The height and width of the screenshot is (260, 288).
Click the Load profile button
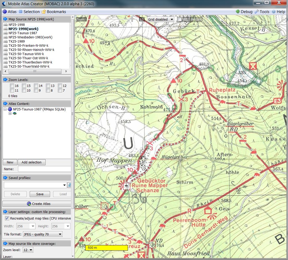[x=62, y=194]
